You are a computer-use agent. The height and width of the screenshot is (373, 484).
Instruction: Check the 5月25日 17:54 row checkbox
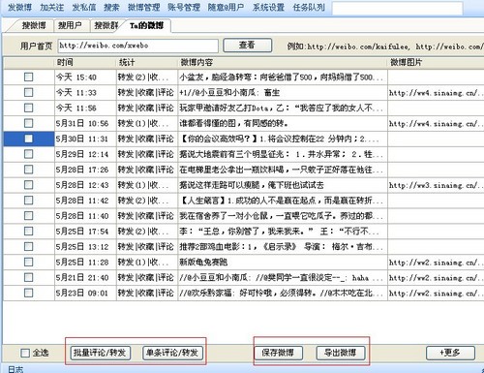[x=29, y=231]
